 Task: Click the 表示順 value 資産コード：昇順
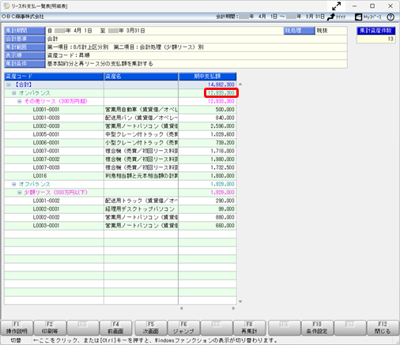click(69, 55)
